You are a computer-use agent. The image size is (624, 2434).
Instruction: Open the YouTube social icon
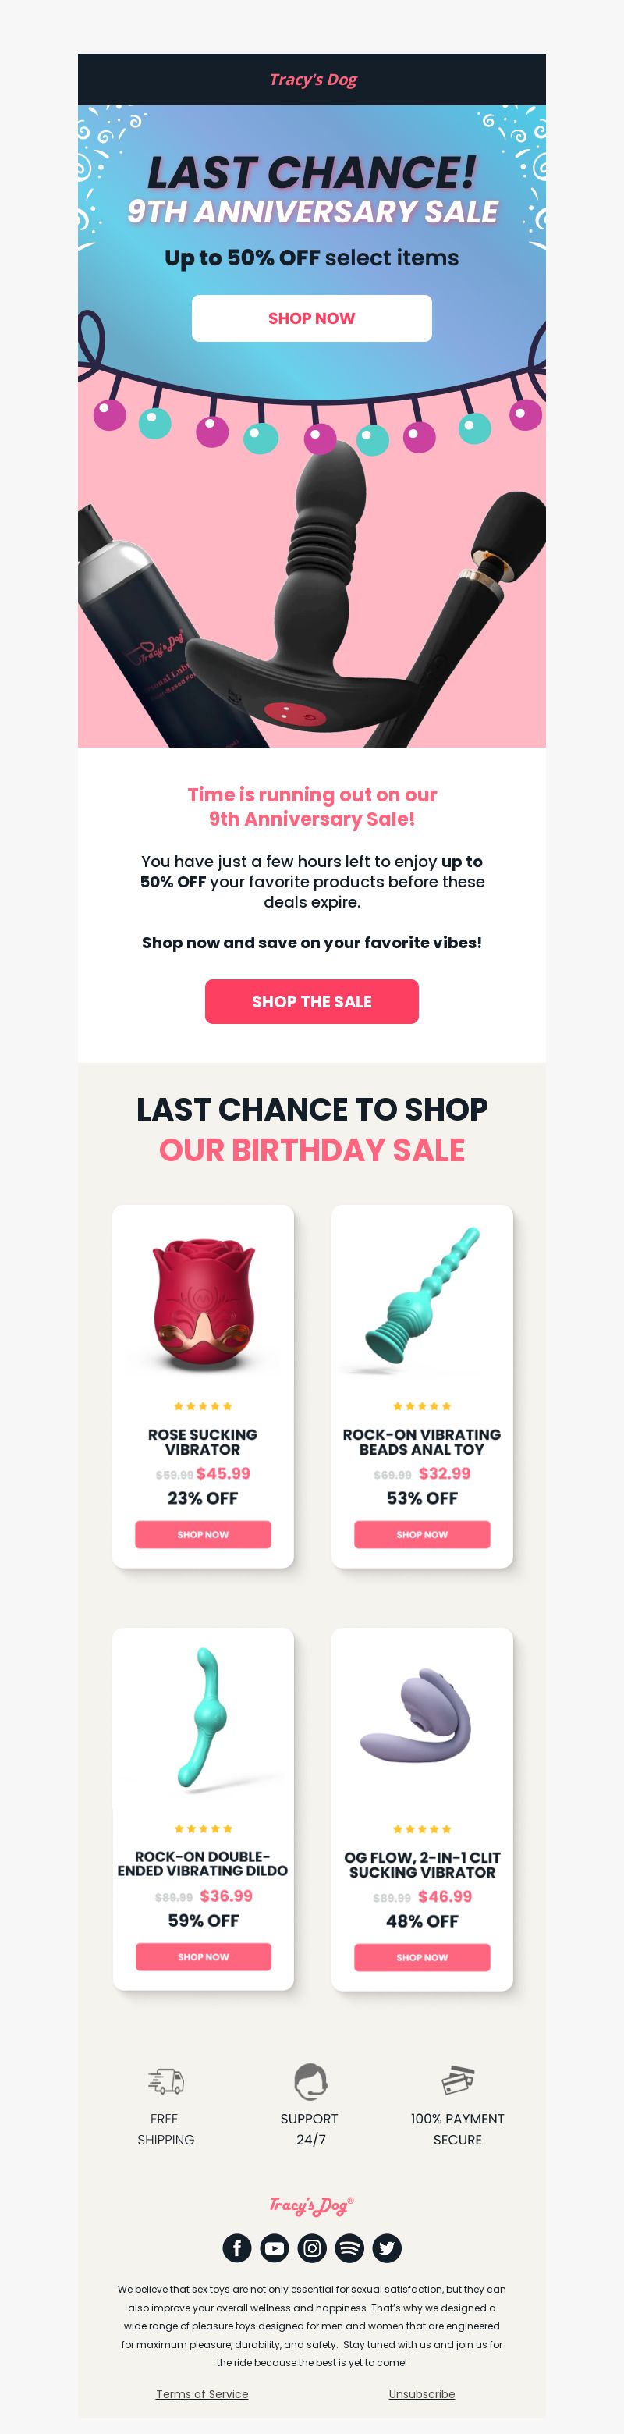click(275, 2247)
